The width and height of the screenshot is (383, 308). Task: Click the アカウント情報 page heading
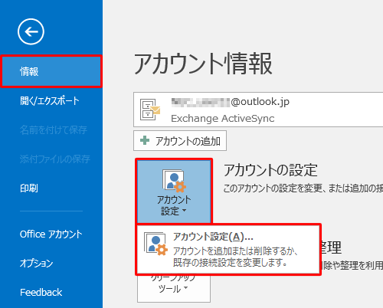click(x=203, y=64)
